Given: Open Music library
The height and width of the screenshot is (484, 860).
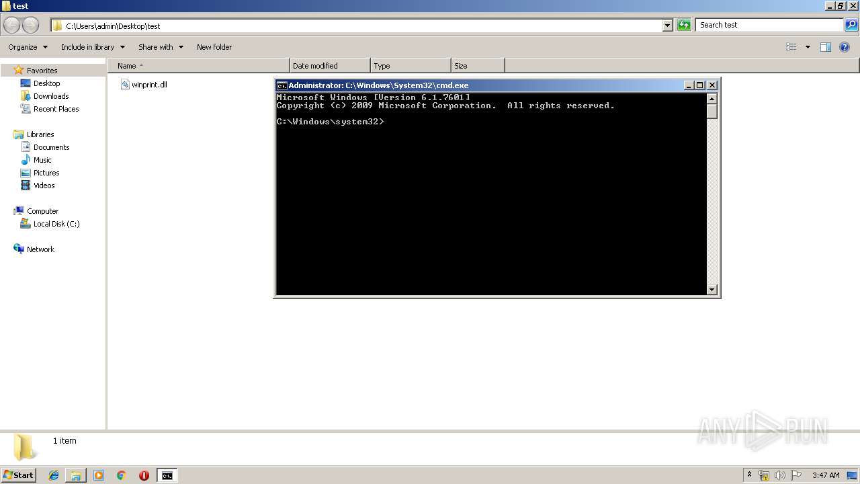Looking at the screenshot, I should (42, 160).
